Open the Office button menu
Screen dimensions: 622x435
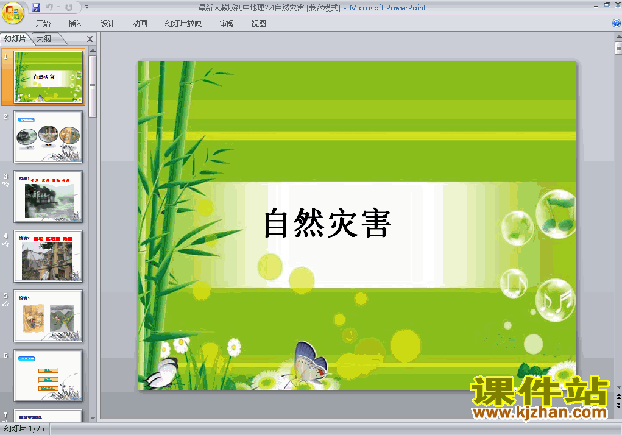coord(12,13)
